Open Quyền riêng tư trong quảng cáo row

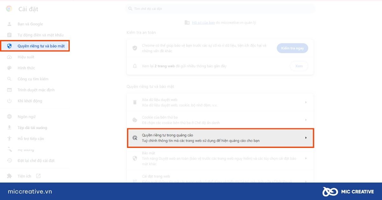(x=221, y=138)
